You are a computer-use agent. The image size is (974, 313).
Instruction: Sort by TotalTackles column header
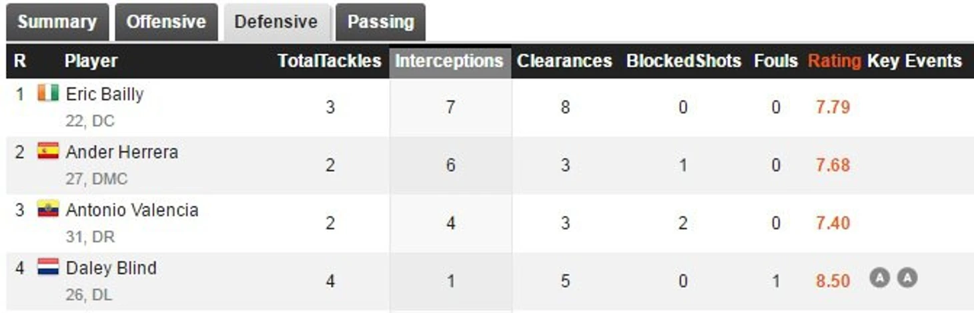(330, 61)
